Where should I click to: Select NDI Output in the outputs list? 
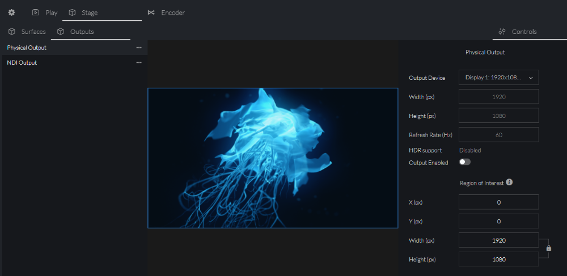click(22, 62)
